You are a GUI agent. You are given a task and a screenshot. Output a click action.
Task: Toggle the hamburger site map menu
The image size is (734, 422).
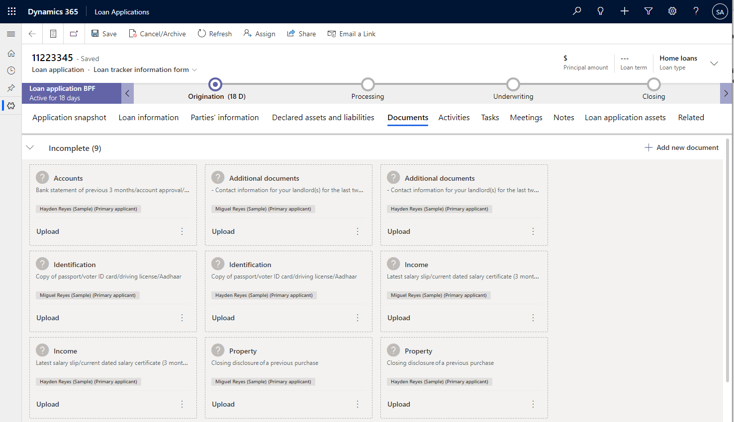point(11,34)
